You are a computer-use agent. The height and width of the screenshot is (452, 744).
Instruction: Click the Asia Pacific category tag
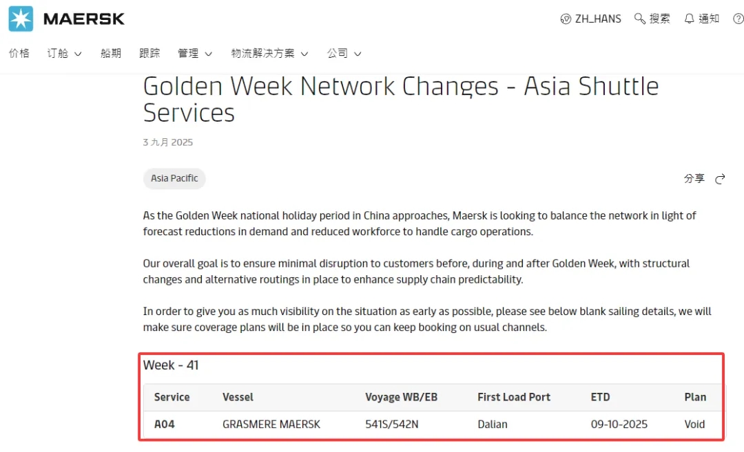[x=174, y=178]
